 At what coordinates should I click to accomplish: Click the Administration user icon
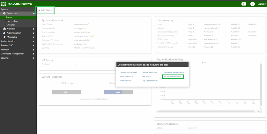(4, 33)
